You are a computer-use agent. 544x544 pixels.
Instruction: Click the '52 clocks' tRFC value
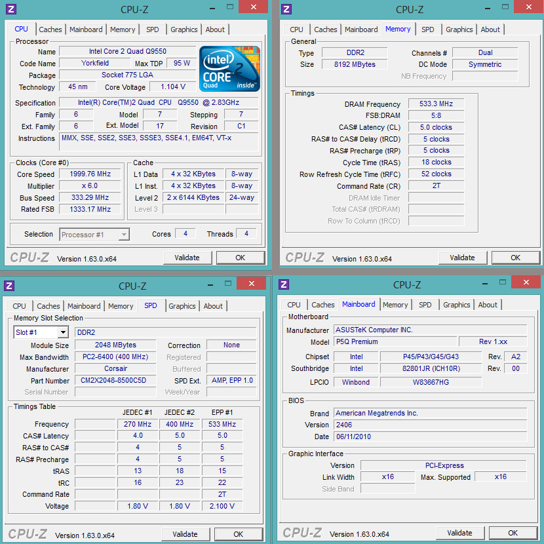pyautogui.click(x=436, y=174)
